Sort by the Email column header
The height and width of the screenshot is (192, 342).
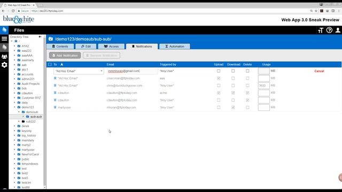(x=111, y=65)
